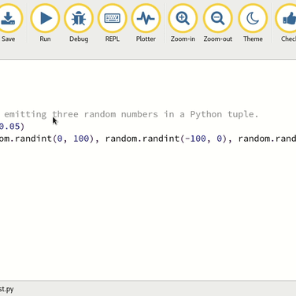Click the '0.05)' value in code

(12, 127)
